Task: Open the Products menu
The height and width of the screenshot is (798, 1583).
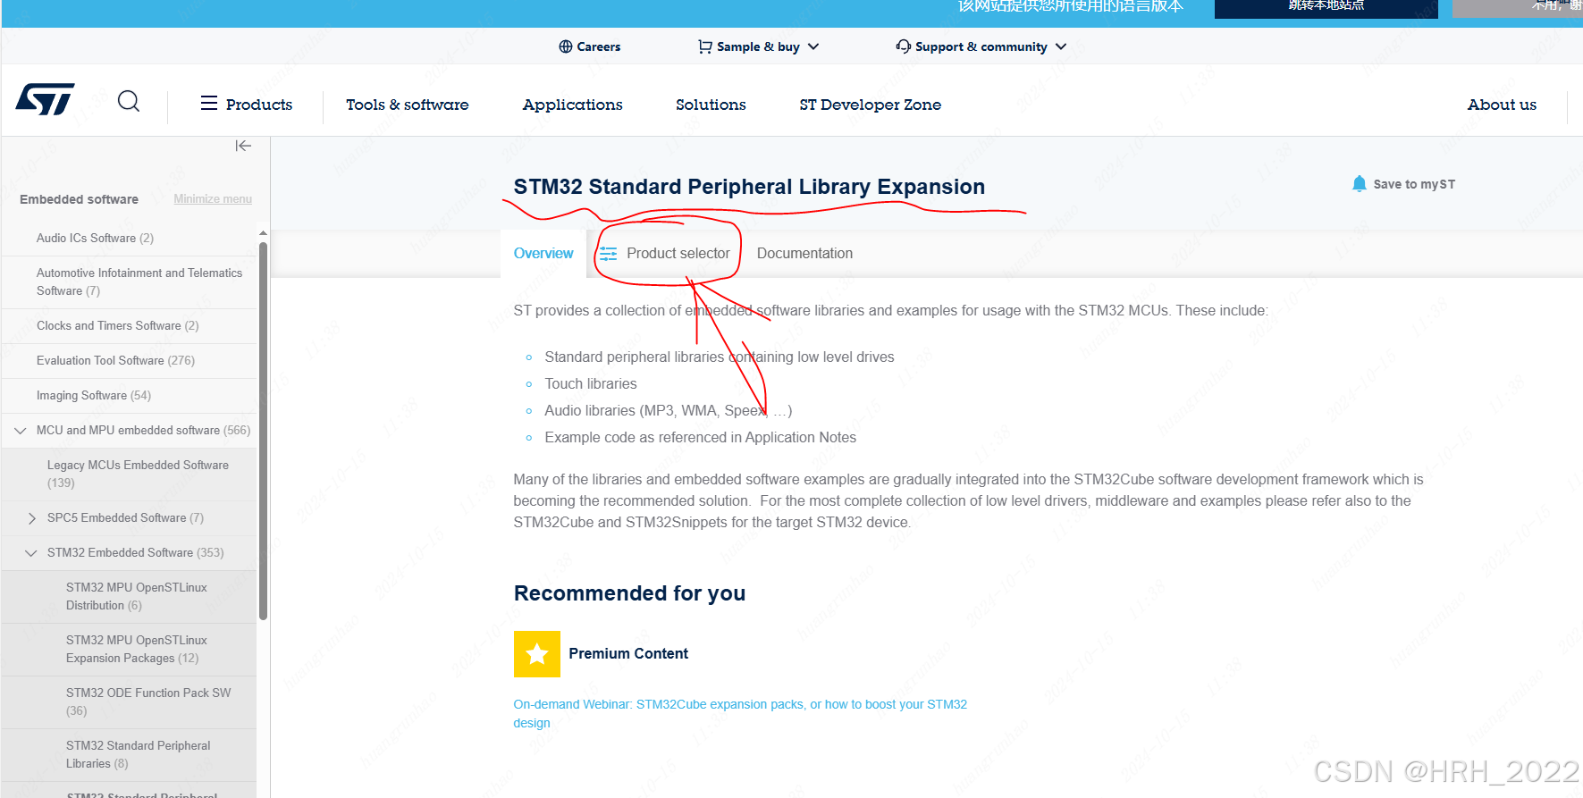Action: (x=259, y=105)
